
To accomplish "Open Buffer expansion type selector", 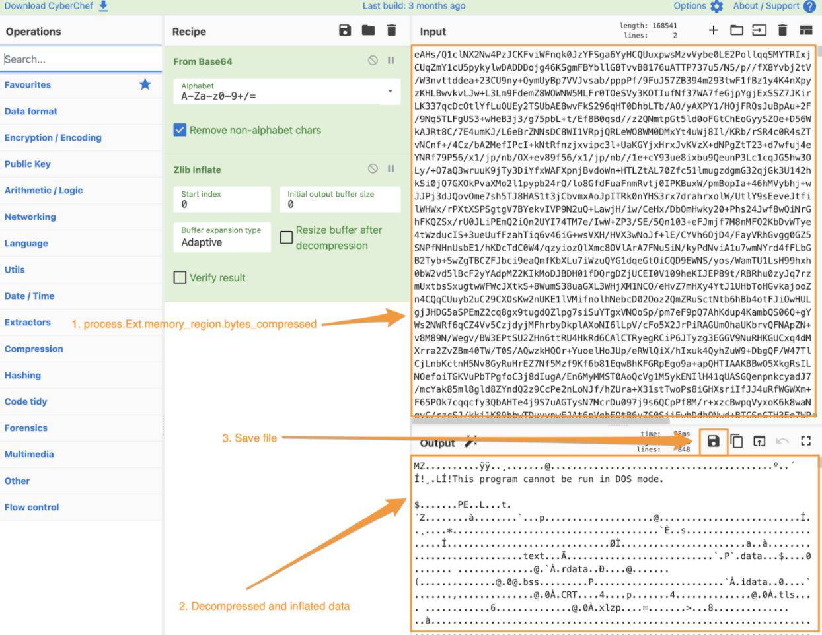I will tap(221, 237).
